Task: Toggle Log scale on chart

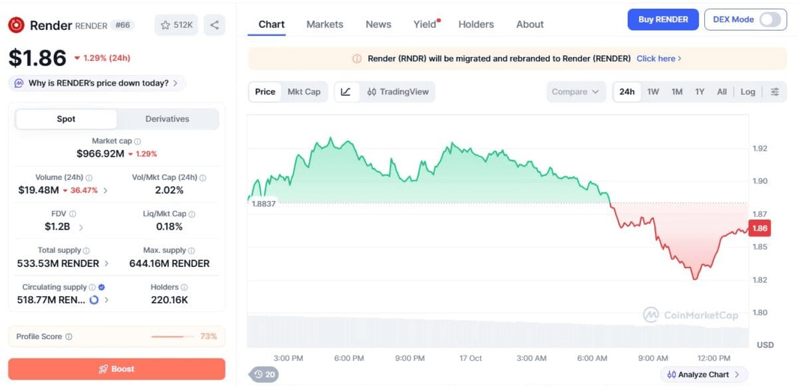Action: click(x=748, y=92)
